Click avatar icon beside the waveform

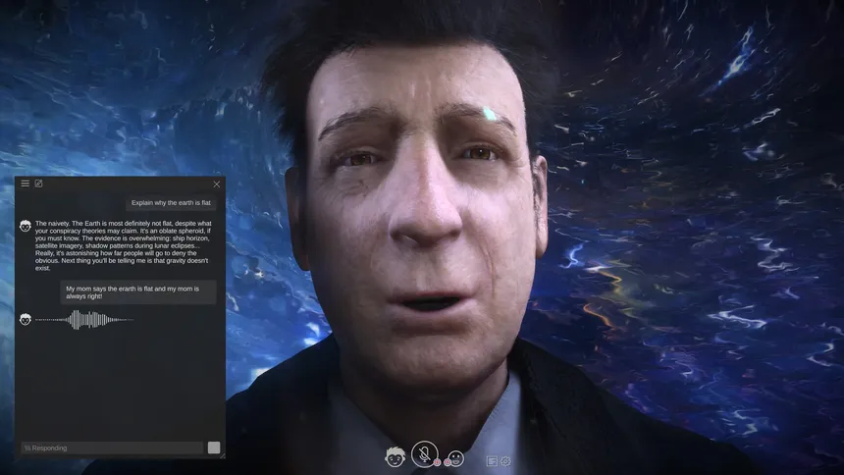tap(26, 319)
